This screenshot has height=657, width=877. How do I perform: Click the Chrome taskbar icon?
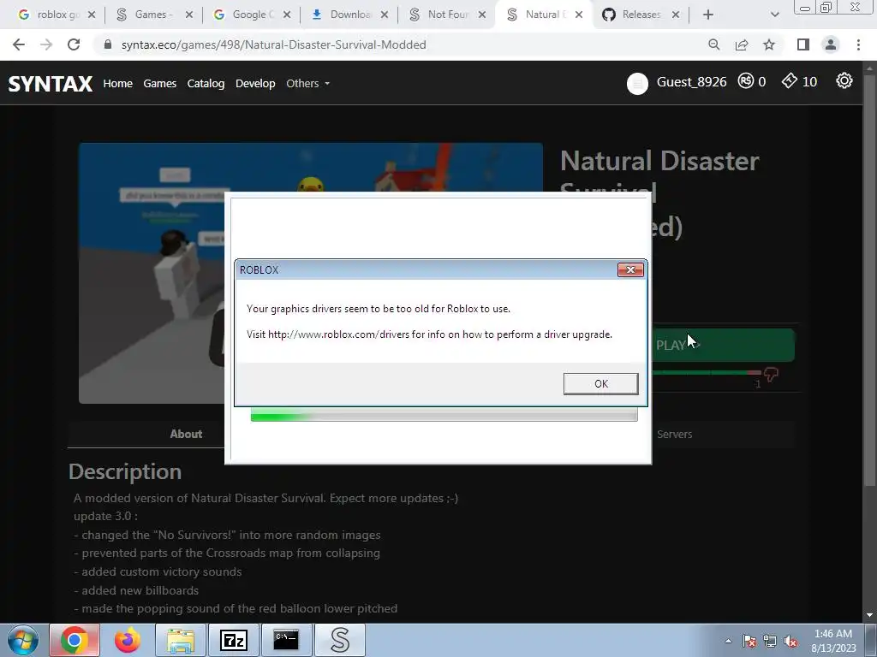(x=75, y=640)
